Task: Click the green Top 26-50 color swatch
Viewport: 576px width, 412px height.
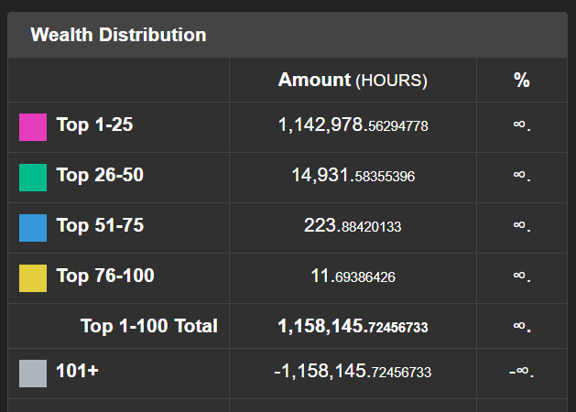Action: point(33,178)
